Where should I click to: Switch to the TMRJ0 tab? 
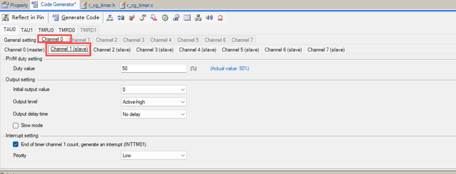(x=46, y=30)
